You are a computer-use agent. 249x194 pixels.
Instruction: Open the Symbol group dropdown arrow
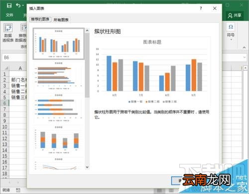coord(231,40)
